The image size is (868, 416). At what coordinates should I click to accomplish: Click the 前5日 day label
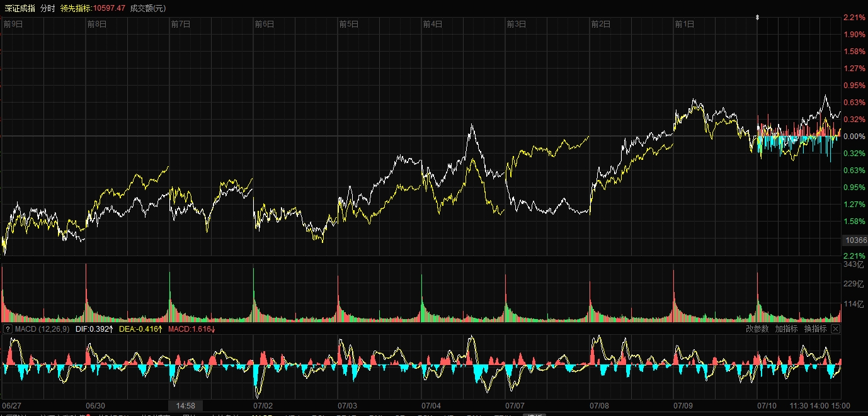tap(348, 25)
